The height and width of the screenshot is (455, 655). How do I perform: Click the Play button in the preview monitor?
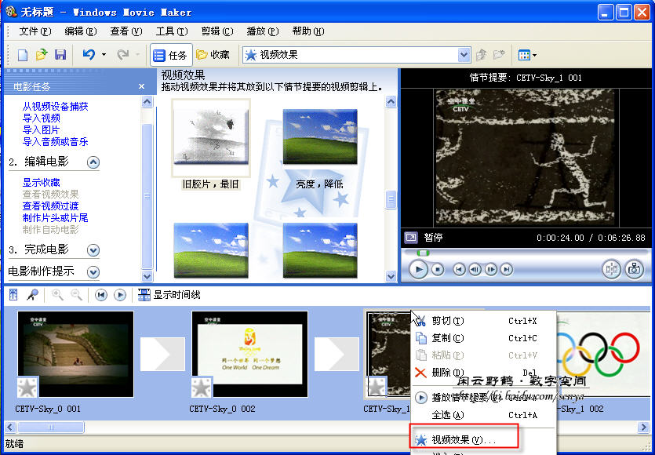(x=419, y=270)
